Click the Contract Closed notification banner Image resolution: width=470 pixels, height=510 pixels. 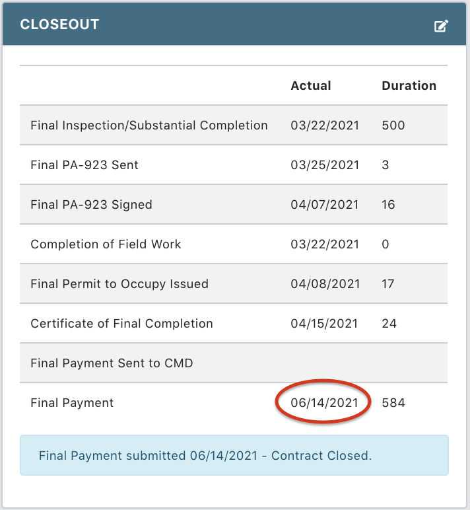pyautogui.click(x=234, y=455)
